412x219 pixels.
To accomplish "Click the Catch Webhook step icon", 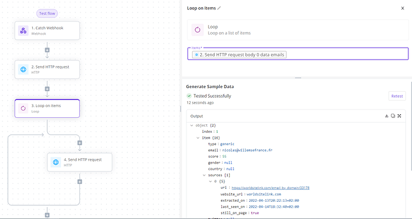I will [x=23, y=31].
